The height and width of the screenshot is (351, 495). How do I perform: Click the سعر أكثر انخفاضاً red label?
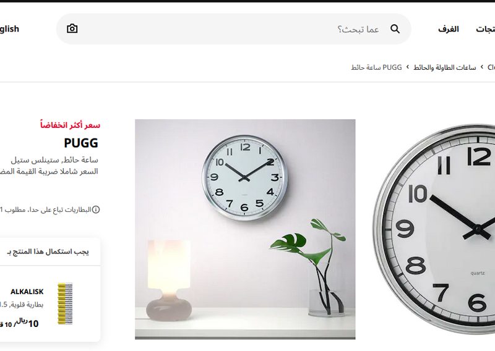(70, 125)
